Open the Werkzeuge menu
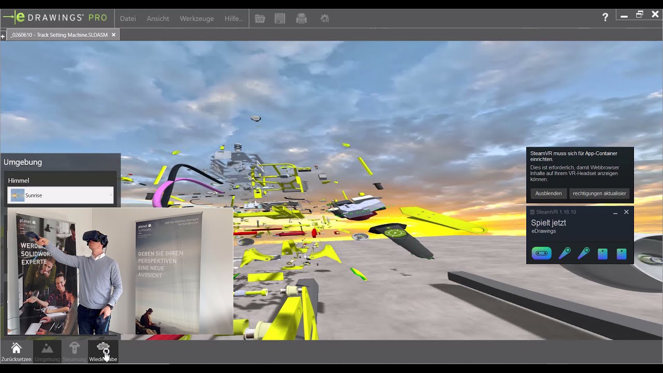Screen dimensions: 663x373 [197, 18]
